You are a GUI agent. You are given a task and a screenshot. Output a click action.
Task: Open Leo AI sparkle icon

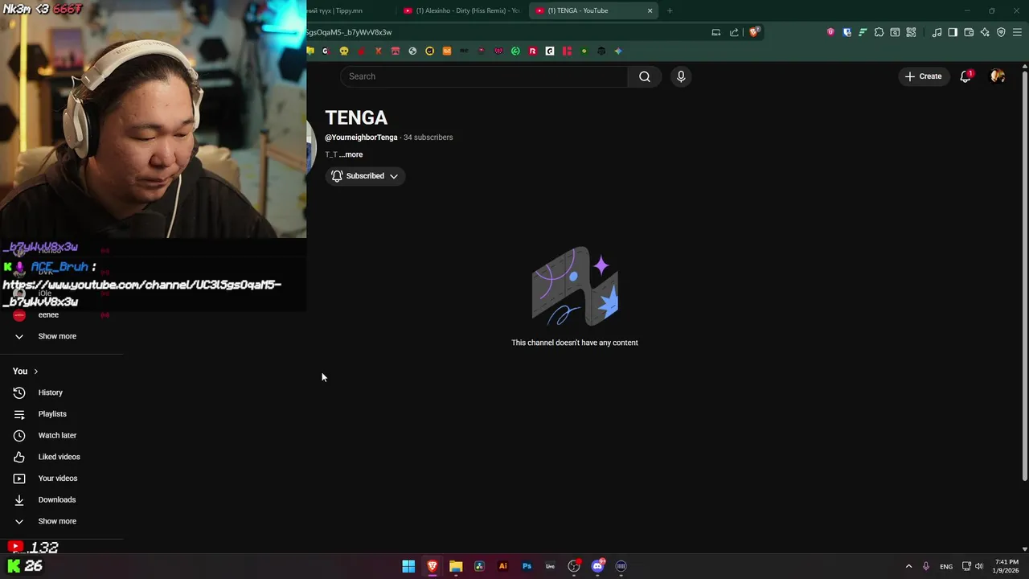985,32
